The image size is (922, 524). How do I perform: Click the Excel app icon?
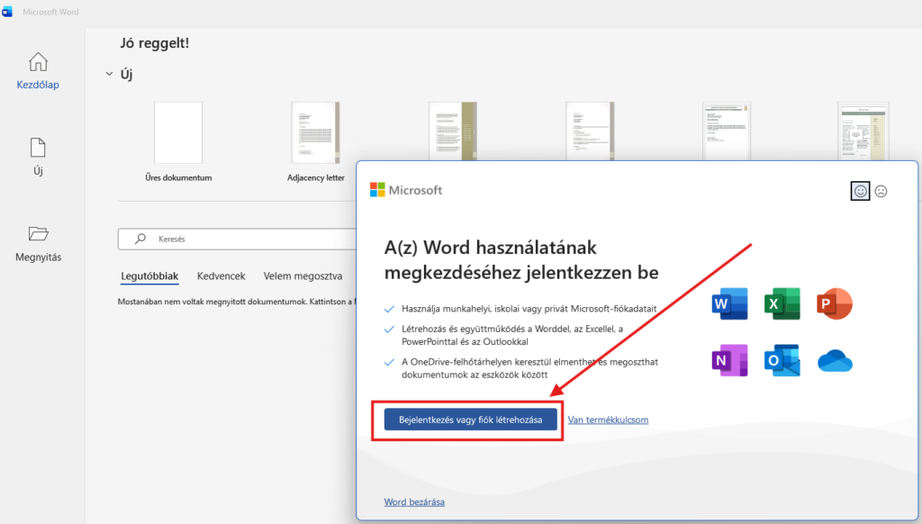click(x=782, y=303)
